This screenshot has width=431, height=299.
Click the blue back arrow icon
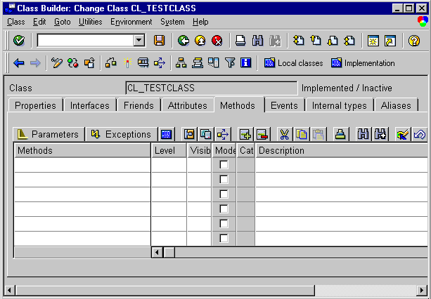click(19, 63)
